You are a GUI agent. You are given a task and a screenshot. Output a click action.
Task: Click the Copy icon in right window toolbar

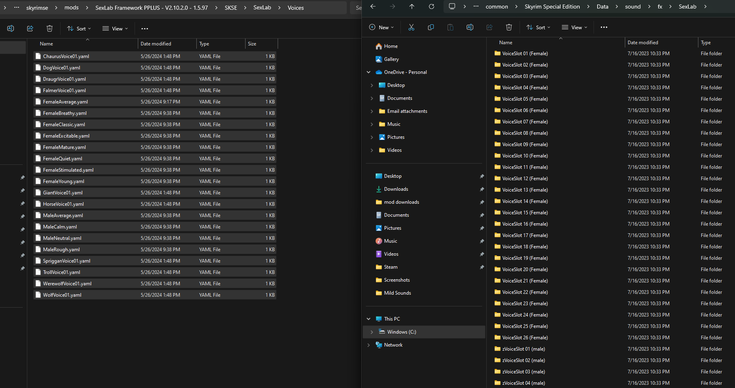click(x=431, y=27)
